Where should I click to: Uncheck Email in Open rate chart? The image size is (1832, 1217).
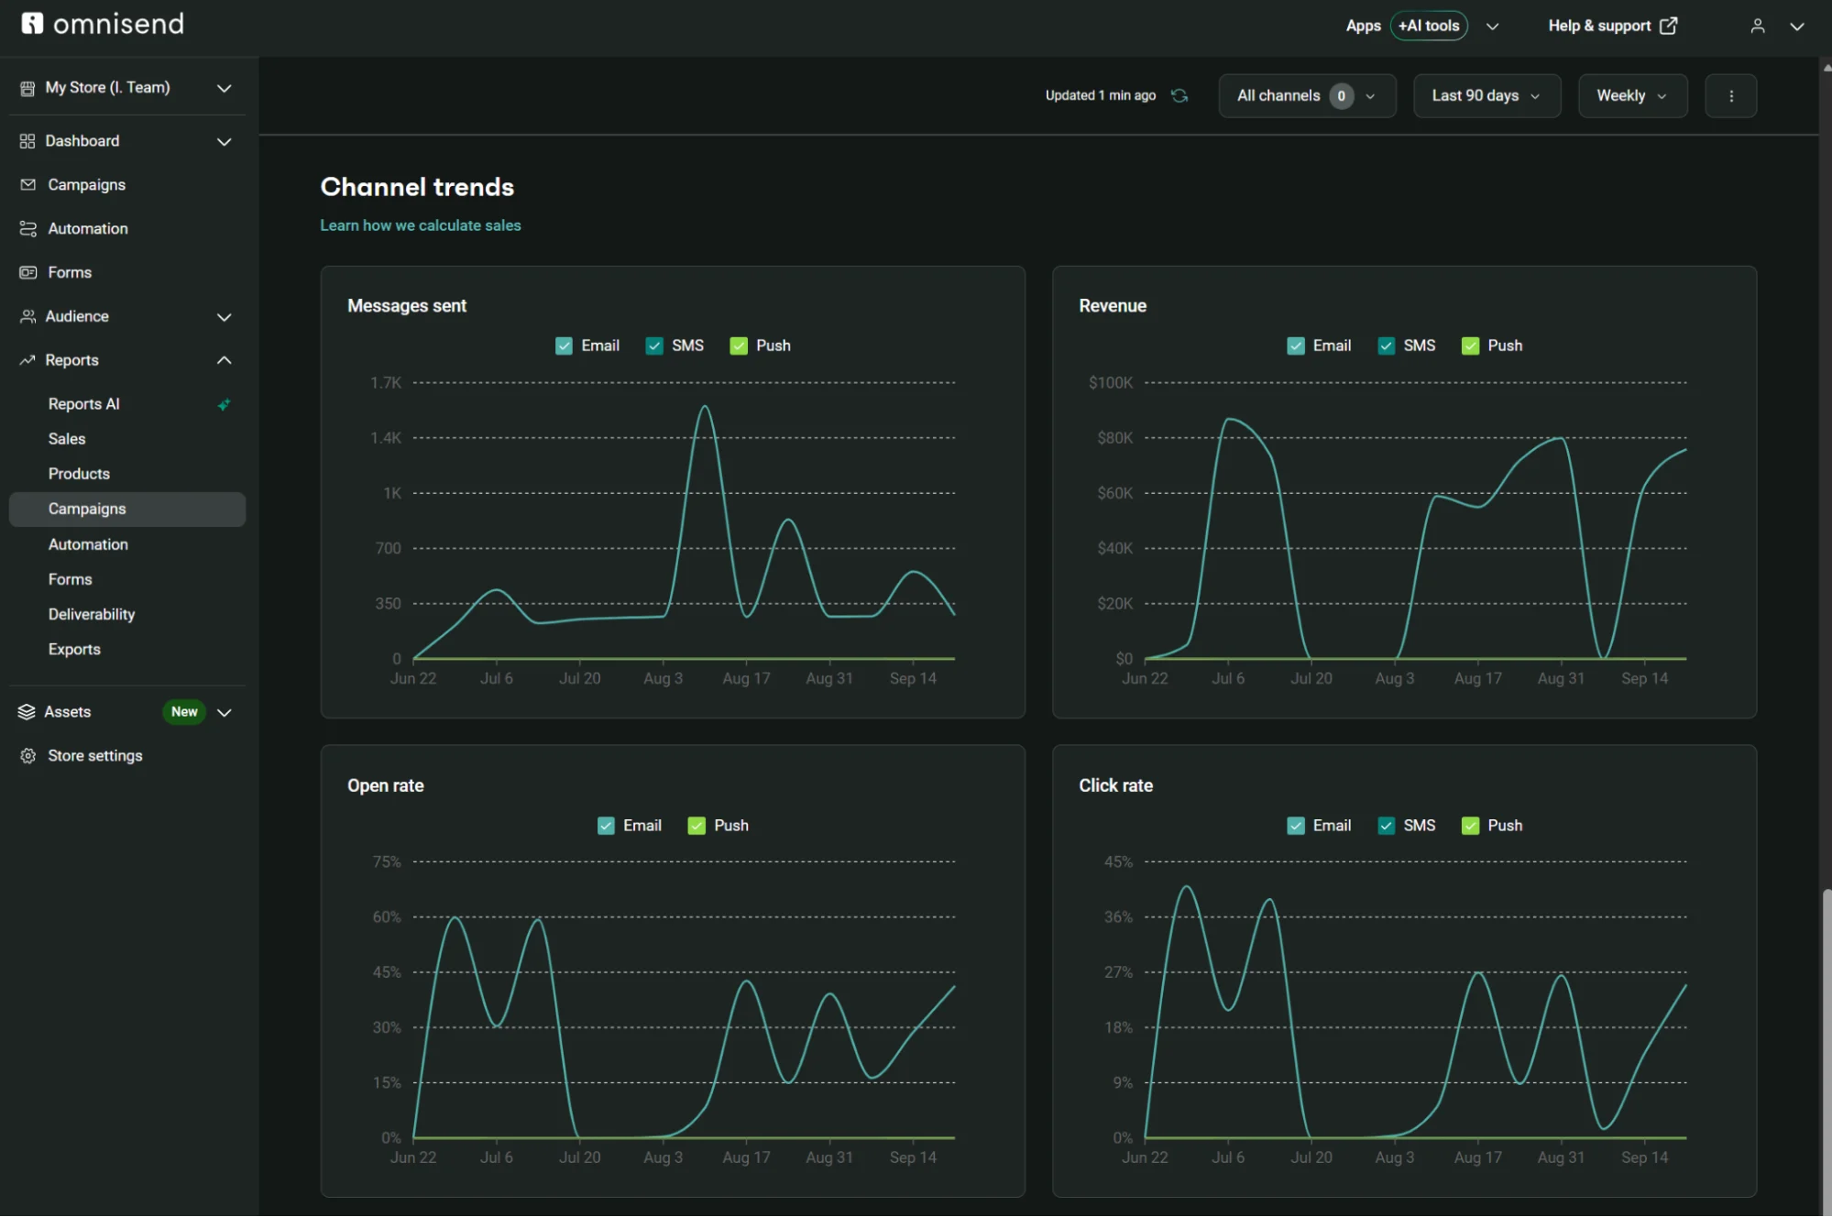[606, 826]
